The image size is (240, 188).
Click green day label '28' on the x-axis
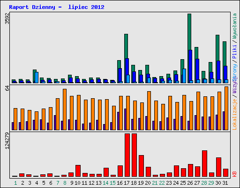[204, 183]
